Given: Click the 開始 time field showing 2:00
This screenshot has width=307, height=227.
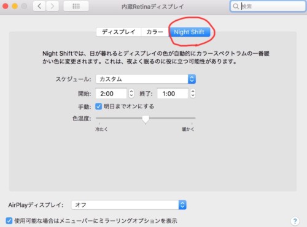Looking at the screenshot, I should click(x=111, y=94).
